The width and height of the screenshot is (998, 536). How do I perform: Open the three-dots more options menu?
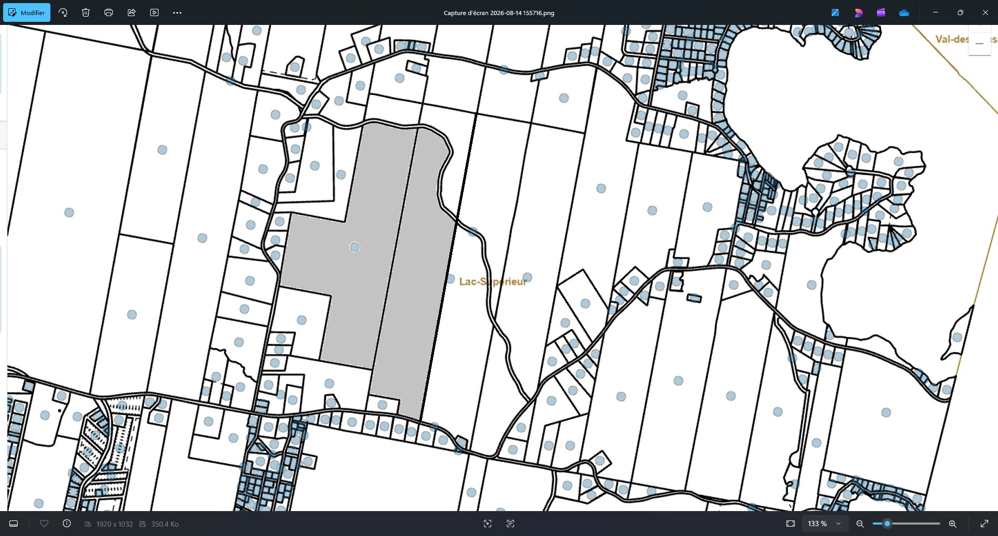(x=177, y=12)
